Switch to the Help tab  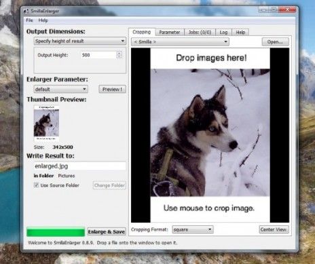point(240,33)
